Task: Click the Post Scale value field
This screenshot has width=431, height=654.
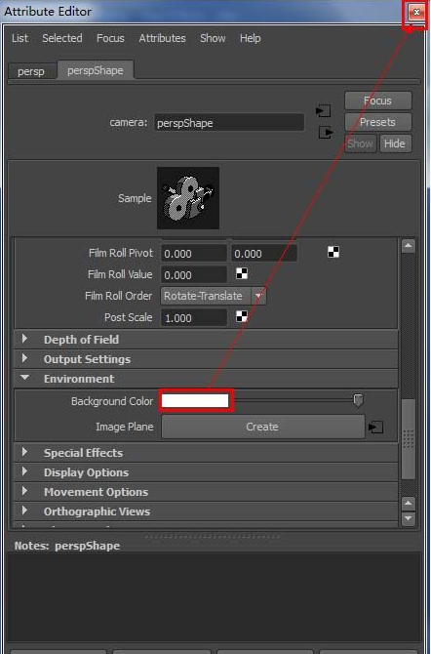Action: click(194, 318)
